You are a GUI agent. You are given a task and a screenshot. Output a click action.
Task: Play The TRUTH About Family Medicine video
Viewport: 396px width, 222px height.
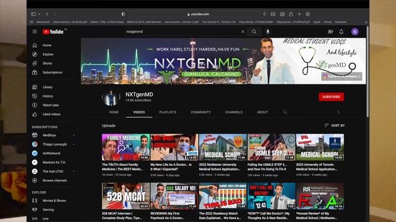126,147
